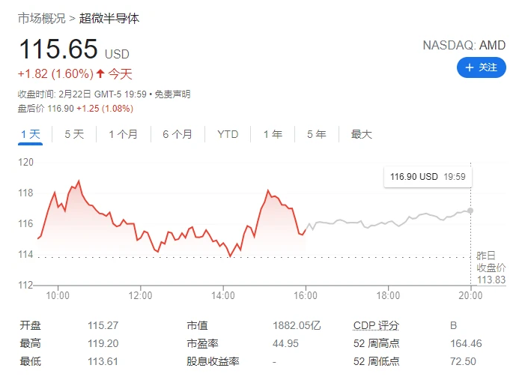Click the 免责声明 disclaimer link

click(x=172, y=94)
